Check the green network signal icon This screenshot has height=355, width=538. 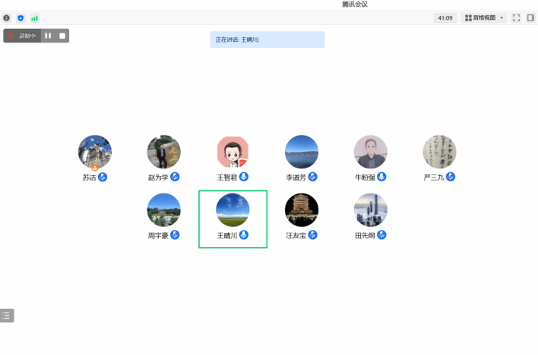click(x=34, y=17)
